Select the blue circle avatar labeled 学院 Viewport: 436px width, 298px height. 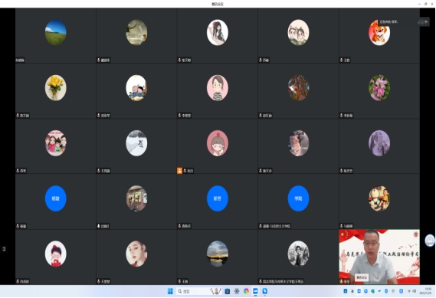pos(298,198)
